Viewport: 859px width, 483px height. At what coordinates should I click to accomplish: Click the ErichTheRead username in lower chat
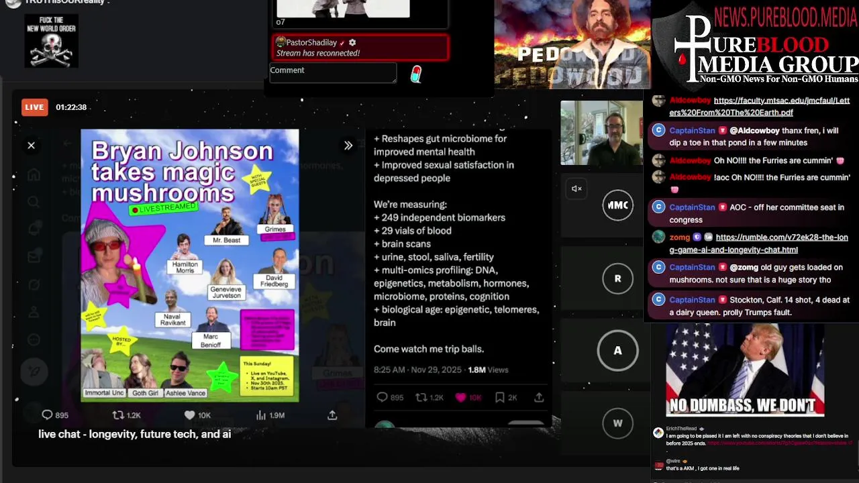681,429
